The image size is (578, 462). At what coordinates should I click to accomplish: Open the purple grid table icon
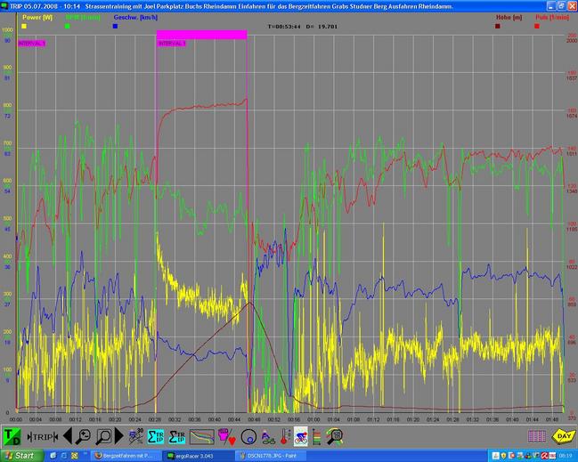(x=536, y=436)
